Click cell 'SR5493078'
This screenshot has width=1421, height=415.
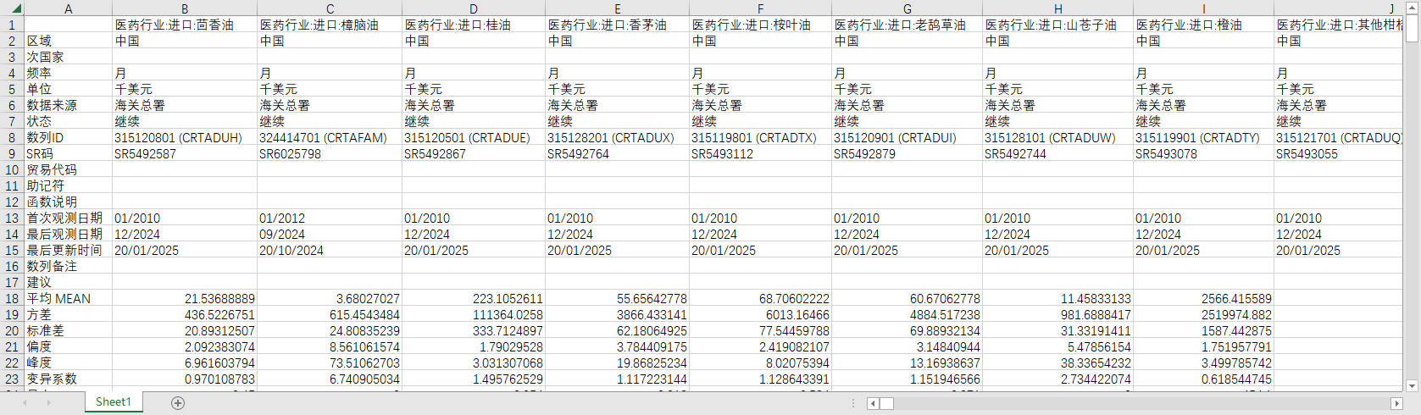pyautogui.click(x=1203, y=153)
